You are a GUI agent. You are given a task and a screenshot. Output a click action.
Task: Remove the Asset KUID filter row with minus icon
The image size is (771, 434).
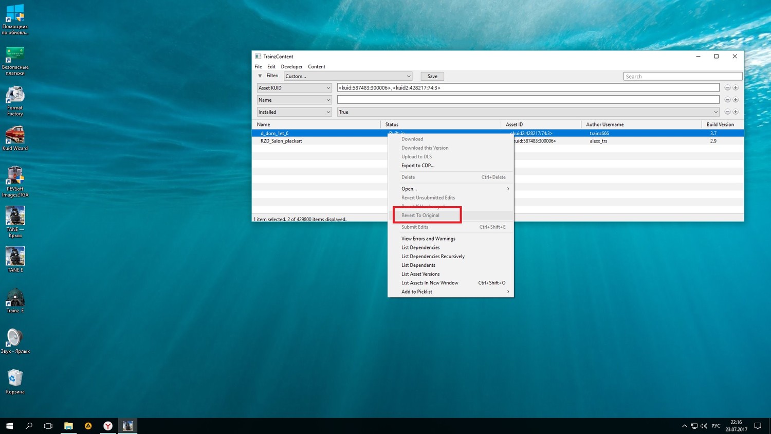click(x=727, y=88)
